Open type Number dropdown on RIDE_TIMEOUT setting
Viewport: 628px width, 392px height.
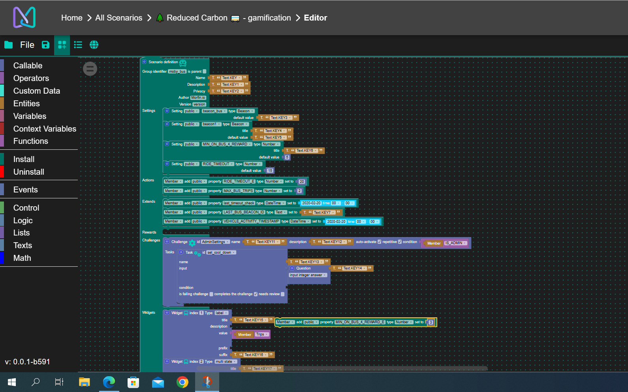click(253, 164)
